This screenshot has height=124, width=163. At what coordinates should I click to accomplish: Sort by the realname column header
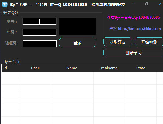109,68
